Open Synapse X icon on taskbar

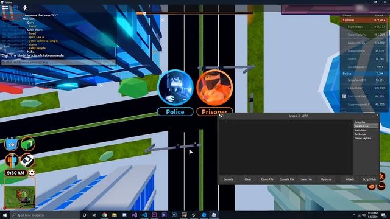click(x=194, y=215)
